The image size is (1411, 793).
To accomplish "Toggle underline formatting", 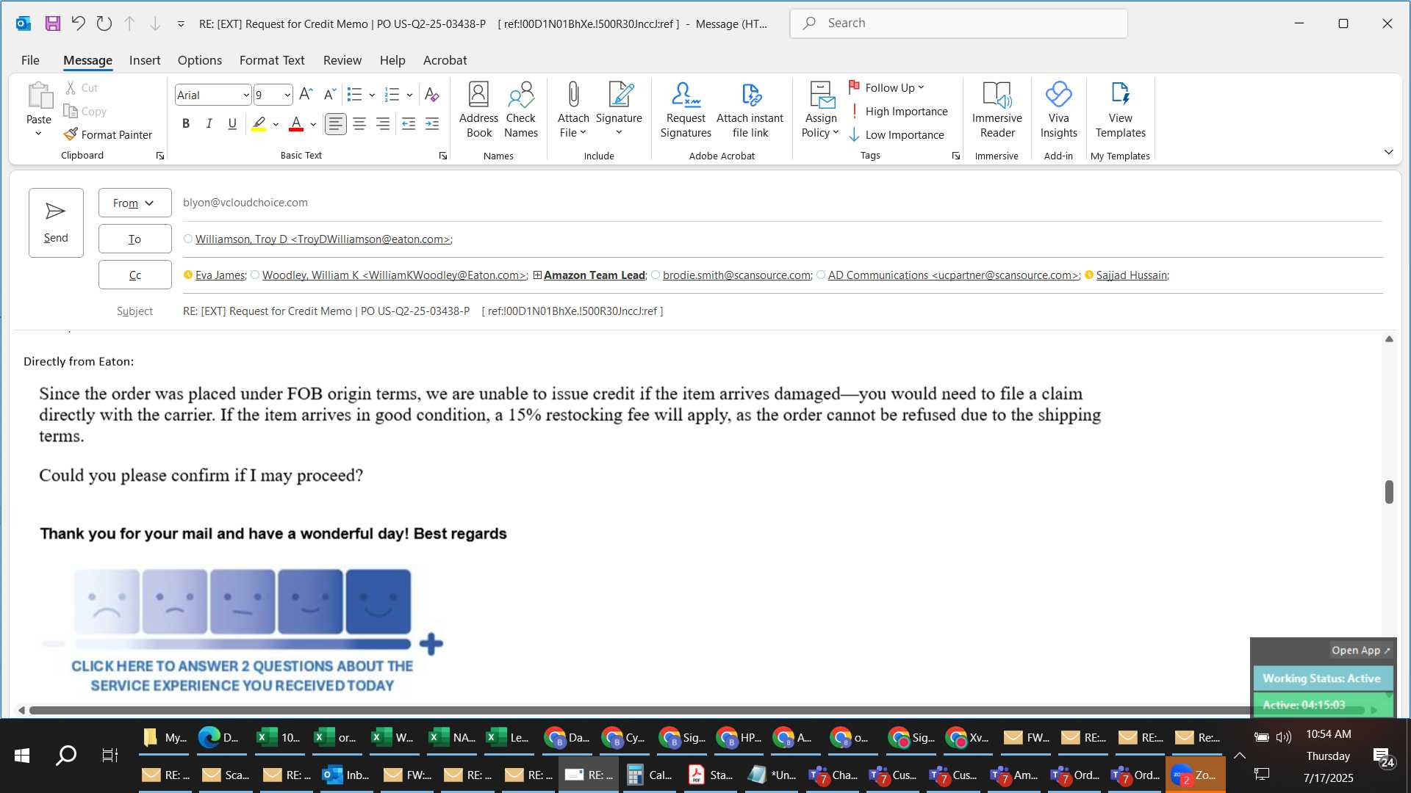I will (232, 124).
